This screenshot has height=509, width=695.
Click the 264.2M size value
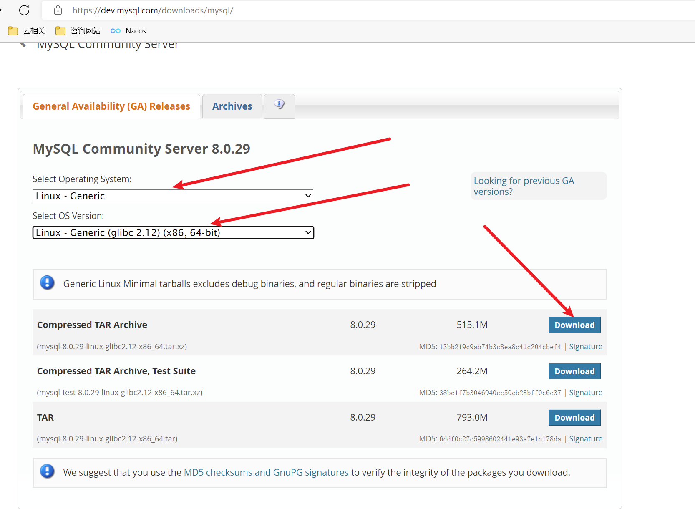coord(472,371)
